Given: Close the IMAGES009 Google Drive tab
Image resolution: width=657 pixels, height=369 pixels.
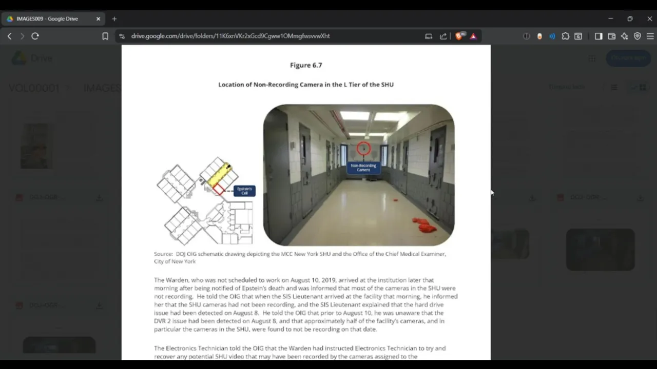Looking at the screenshot, I should (98, 18).
